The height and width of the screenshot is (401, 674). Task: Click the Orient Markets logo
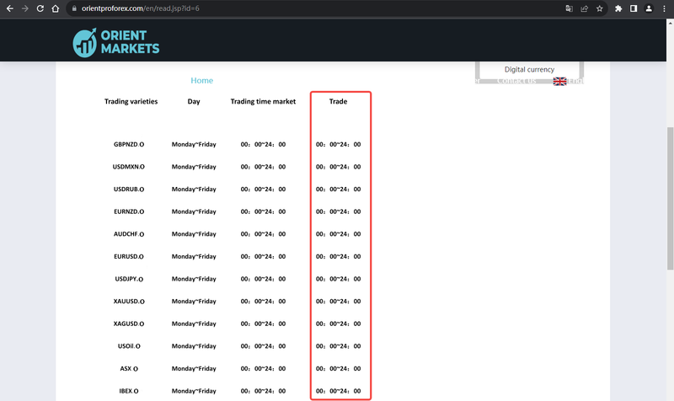coord(116,42)
